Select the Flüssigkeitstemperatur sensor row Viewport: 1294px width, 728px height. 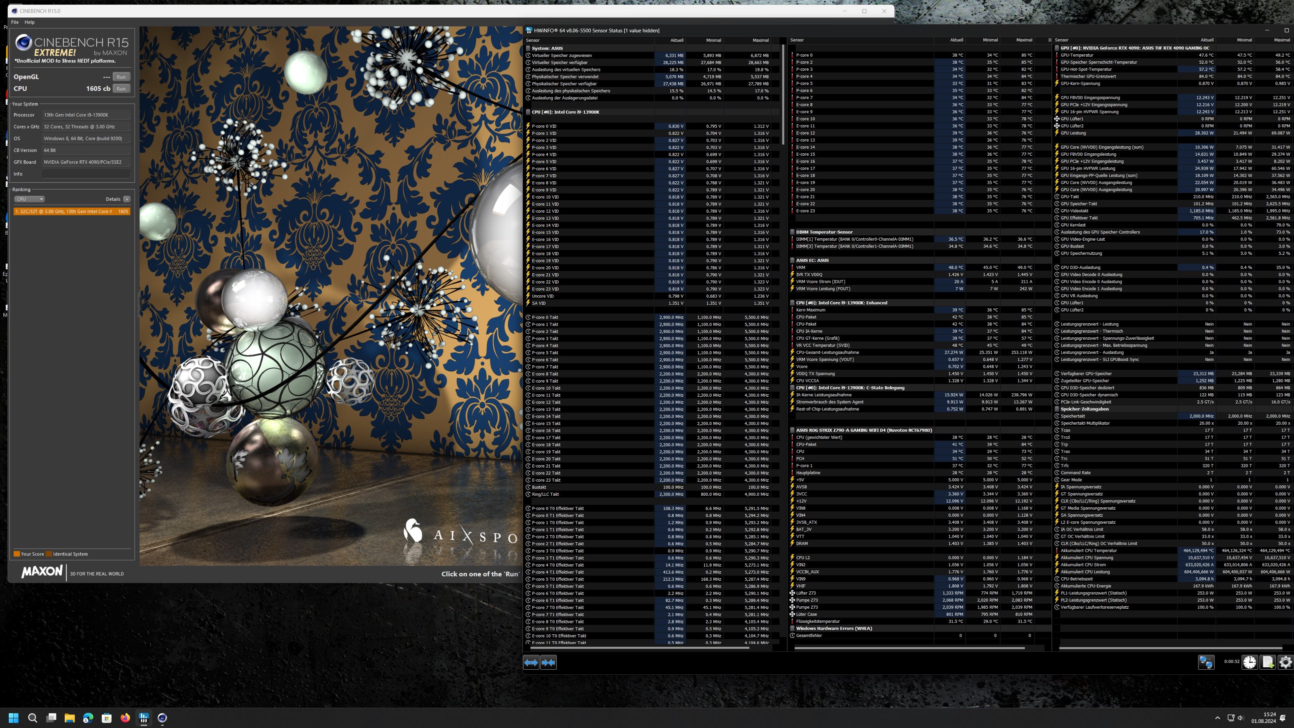(920, 621)
